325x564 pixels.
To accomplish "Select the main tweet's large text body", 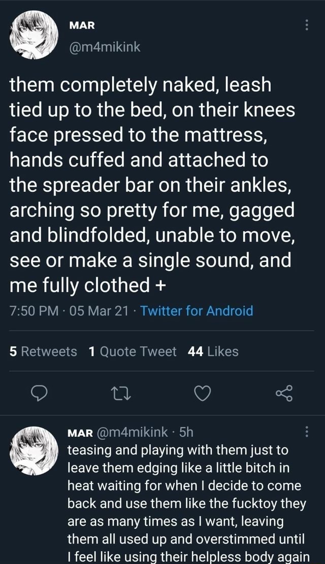I will coord(152,185).
